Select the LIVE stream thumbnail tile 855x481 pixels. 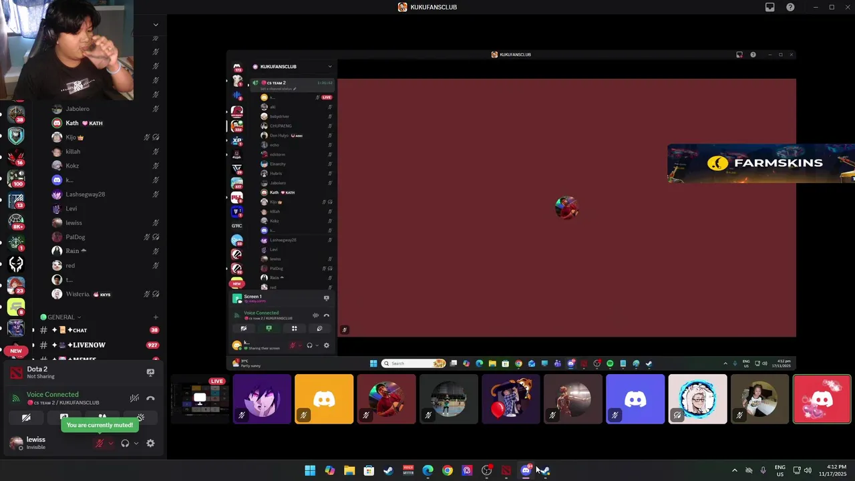(x=199, y=399)
